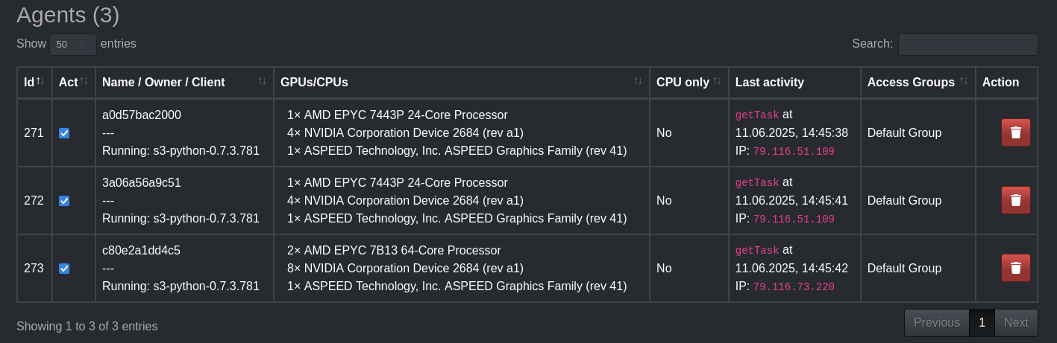Image resolution: width=1057 pixels, height=343 pixels.
Task: Toggle active checkbox for agent 272
Action: click(64, 201)
